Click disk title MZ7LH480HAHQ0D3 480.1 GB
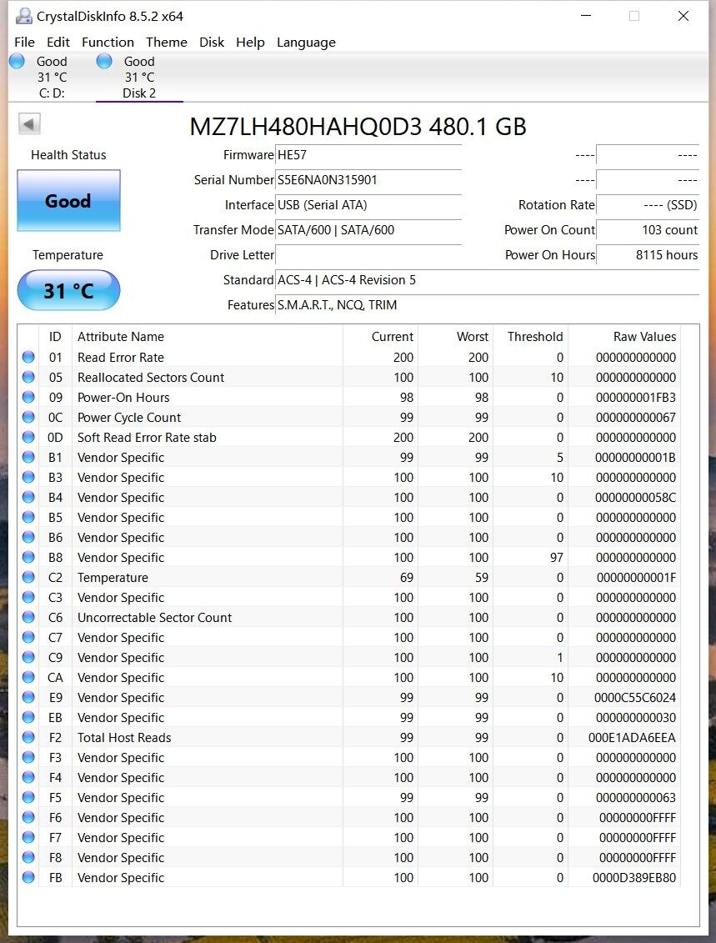 358,127
